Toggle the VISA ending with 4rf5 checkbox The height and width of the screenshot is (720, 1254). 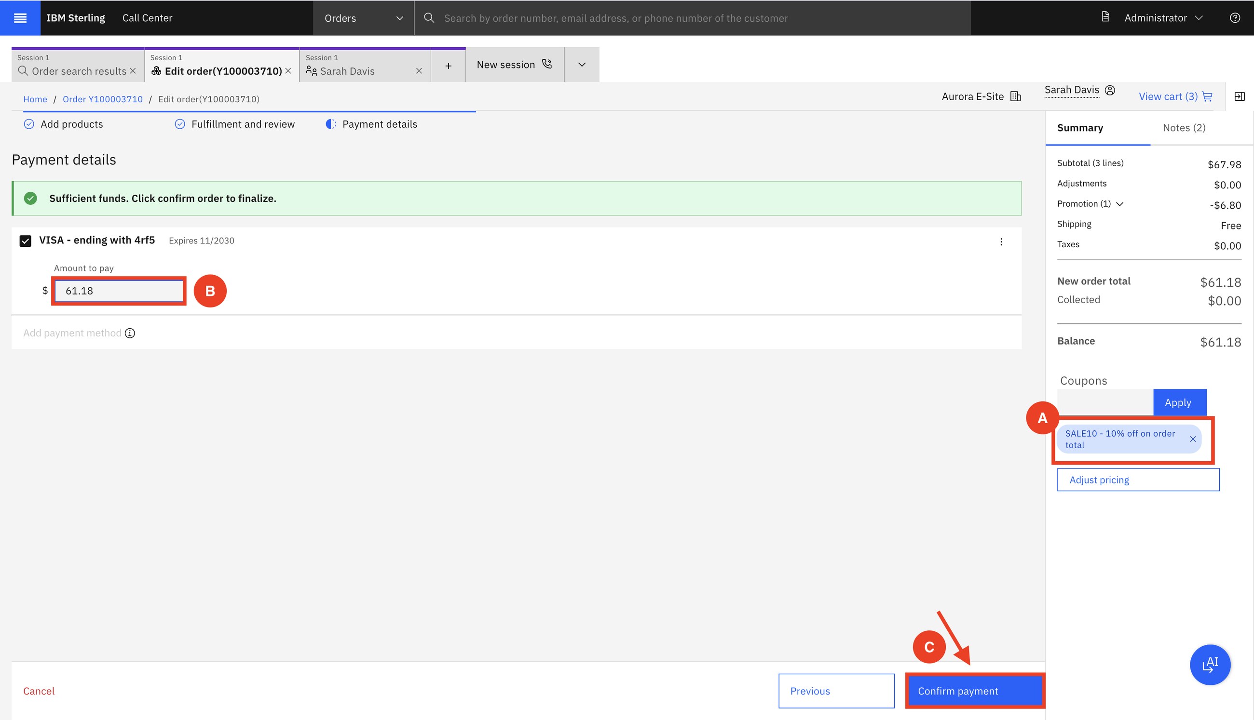point(25,241)
